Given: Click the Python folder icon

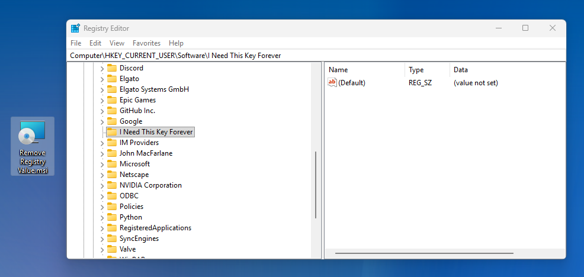Looking at the screenshot, I should coord(112,217).
